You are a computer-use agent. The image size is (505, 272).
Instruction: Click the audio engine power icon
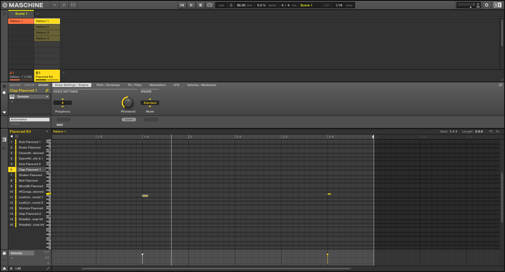(487, 5)
